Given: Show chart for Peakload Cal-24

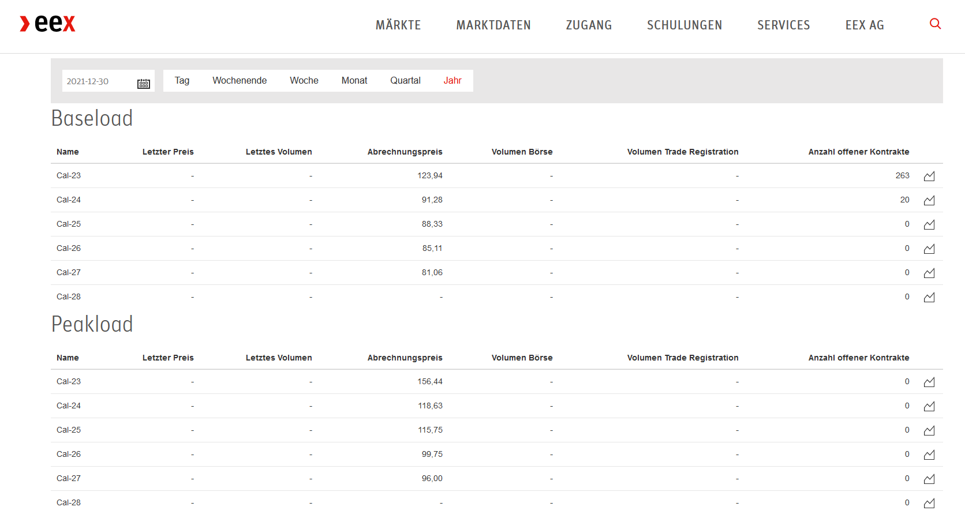Looking at the screenshot, I should click(929, 406).
